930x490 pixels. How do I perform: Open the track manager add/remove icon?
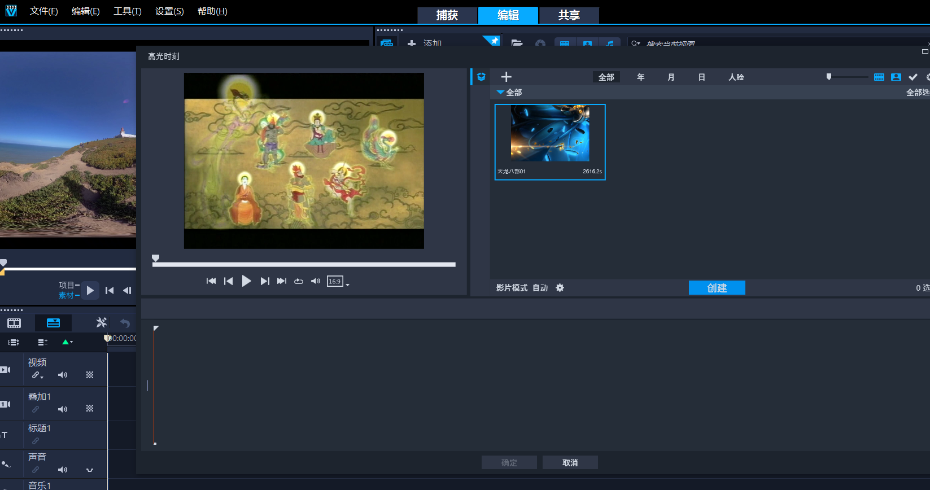click(42, 342)
